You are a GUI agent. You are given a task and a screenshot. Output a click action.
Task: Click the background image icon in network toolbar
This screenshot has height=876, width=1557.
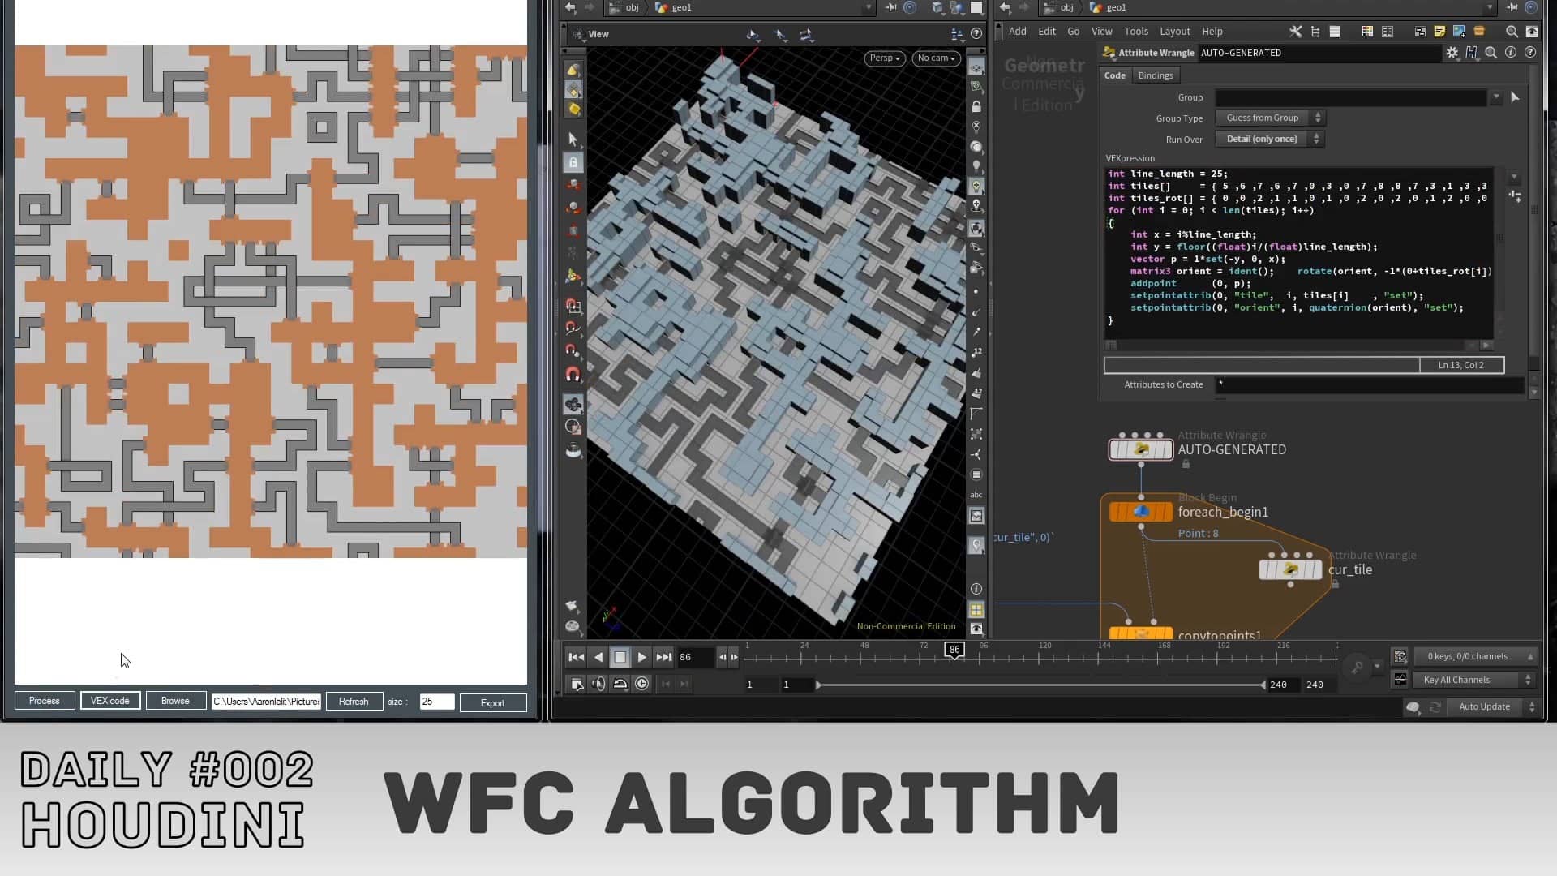[1459, 32]
